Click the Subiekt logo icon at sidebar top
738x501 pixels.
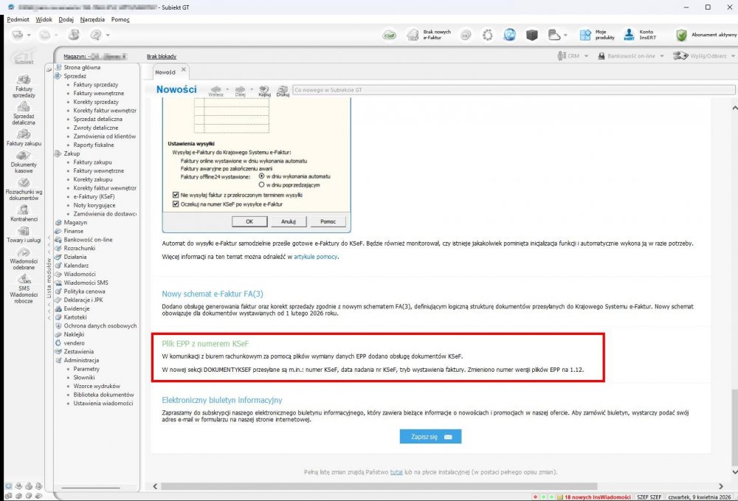click(x=24, y=56)
